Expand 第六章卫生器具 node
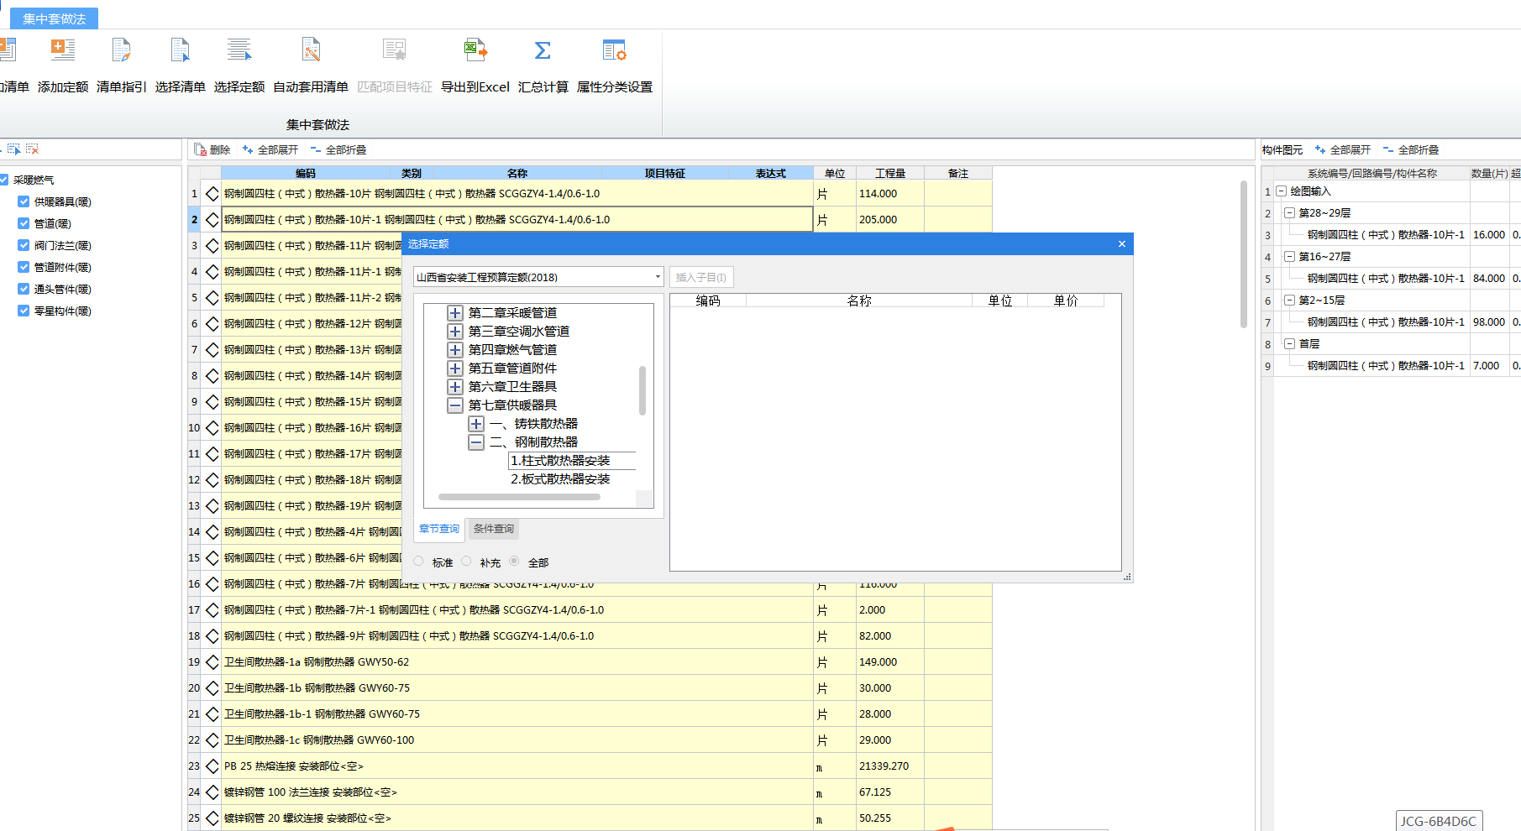The height and width of the screenshot is (831, 1521). point(455,387)
